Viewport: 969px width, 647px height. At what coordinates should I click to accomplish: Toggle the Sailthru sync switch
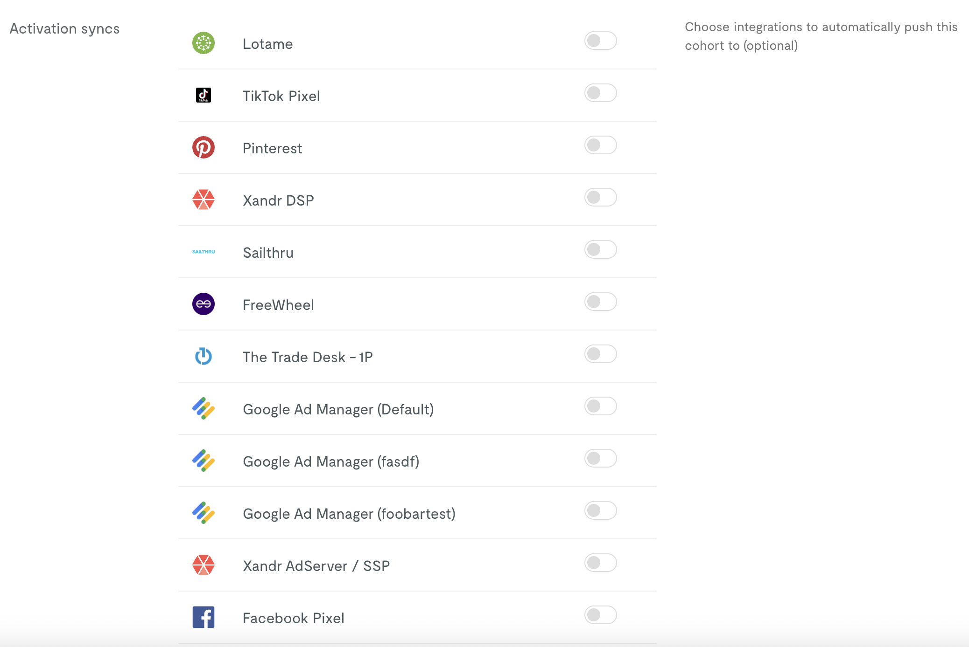601,250
